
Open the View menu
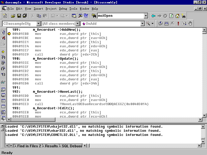click(x=28, y=9)
